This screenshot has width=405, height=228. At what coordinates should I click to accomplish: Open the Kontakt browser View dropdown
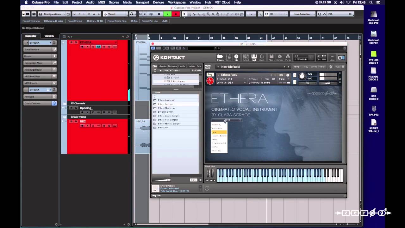tap(167, 71)
